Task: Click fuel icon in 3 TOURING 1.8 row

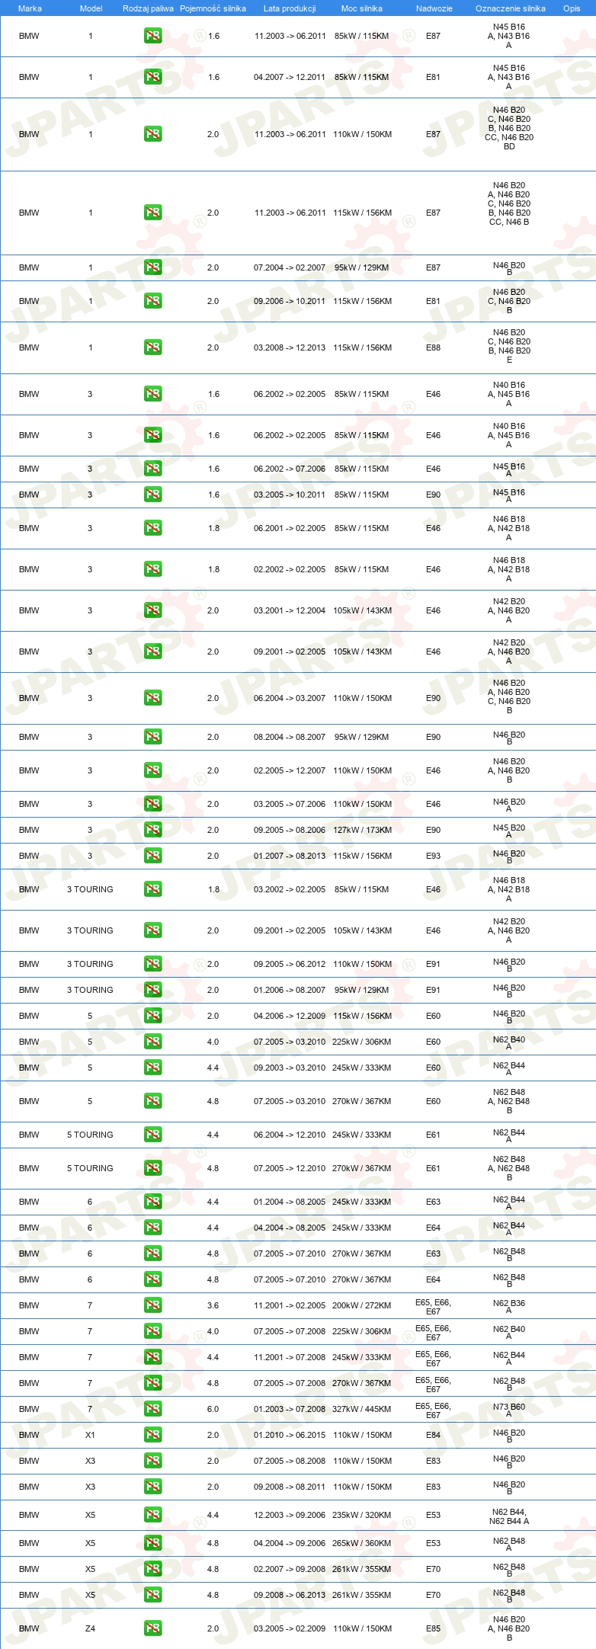Action: (152, 889)
